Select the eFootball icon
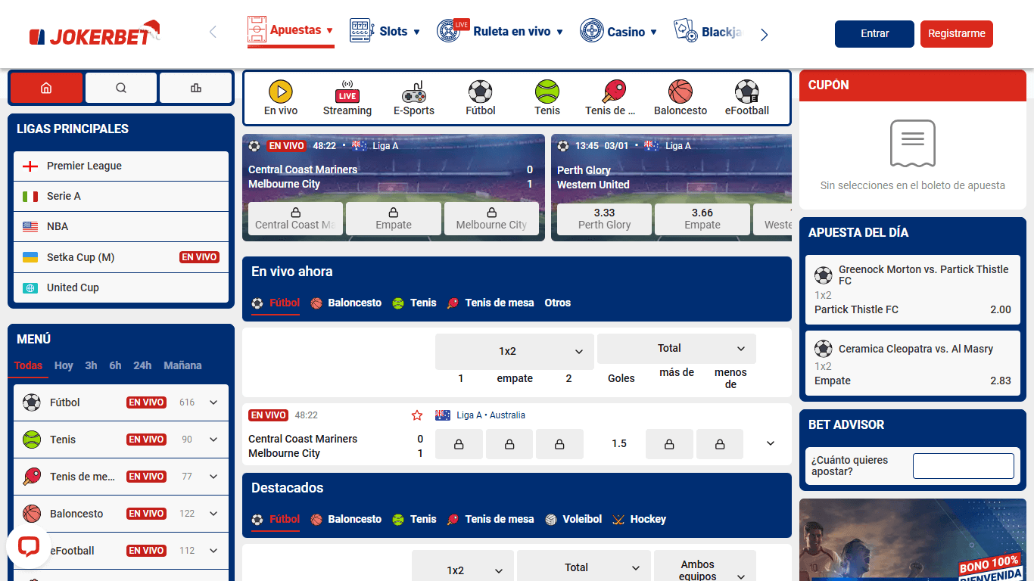This screenshot has width=1034, height=581. [x=747, y=92]
